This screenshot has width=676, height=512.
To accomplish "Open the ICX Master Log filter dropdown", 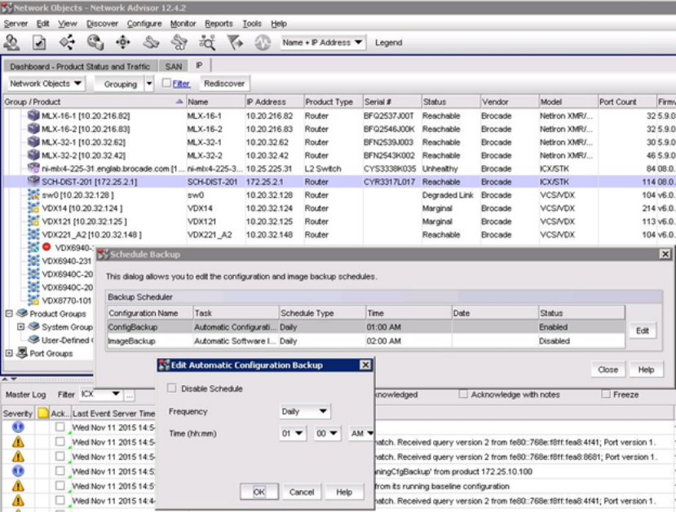I will [x=100, y=394].
